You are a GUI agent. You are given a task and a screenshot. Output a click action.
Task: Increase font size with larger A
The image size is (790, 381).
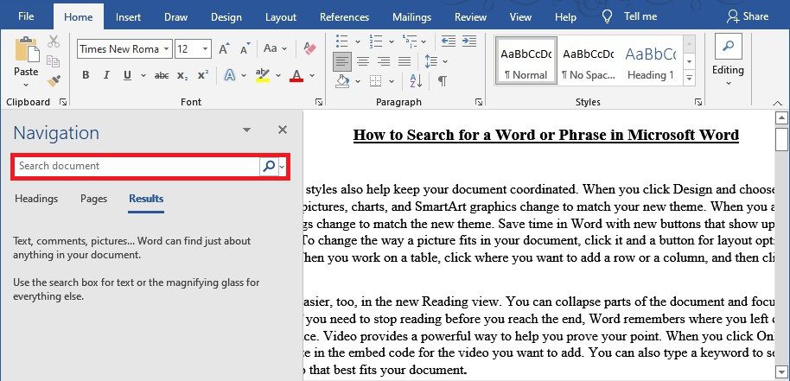[224, 49]
